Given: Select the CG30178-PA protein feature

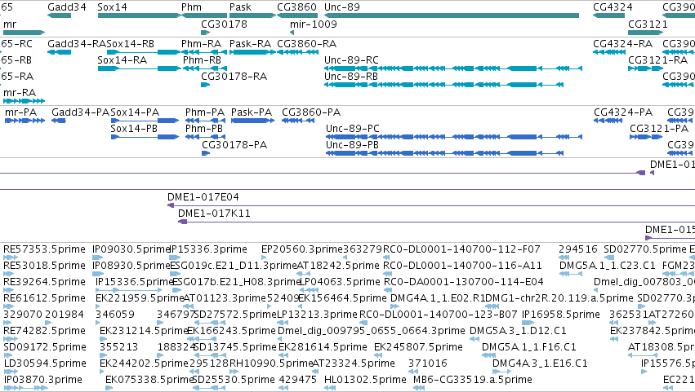Looking at the screenshot, I should pyautogui.click(x=206, y=153).
